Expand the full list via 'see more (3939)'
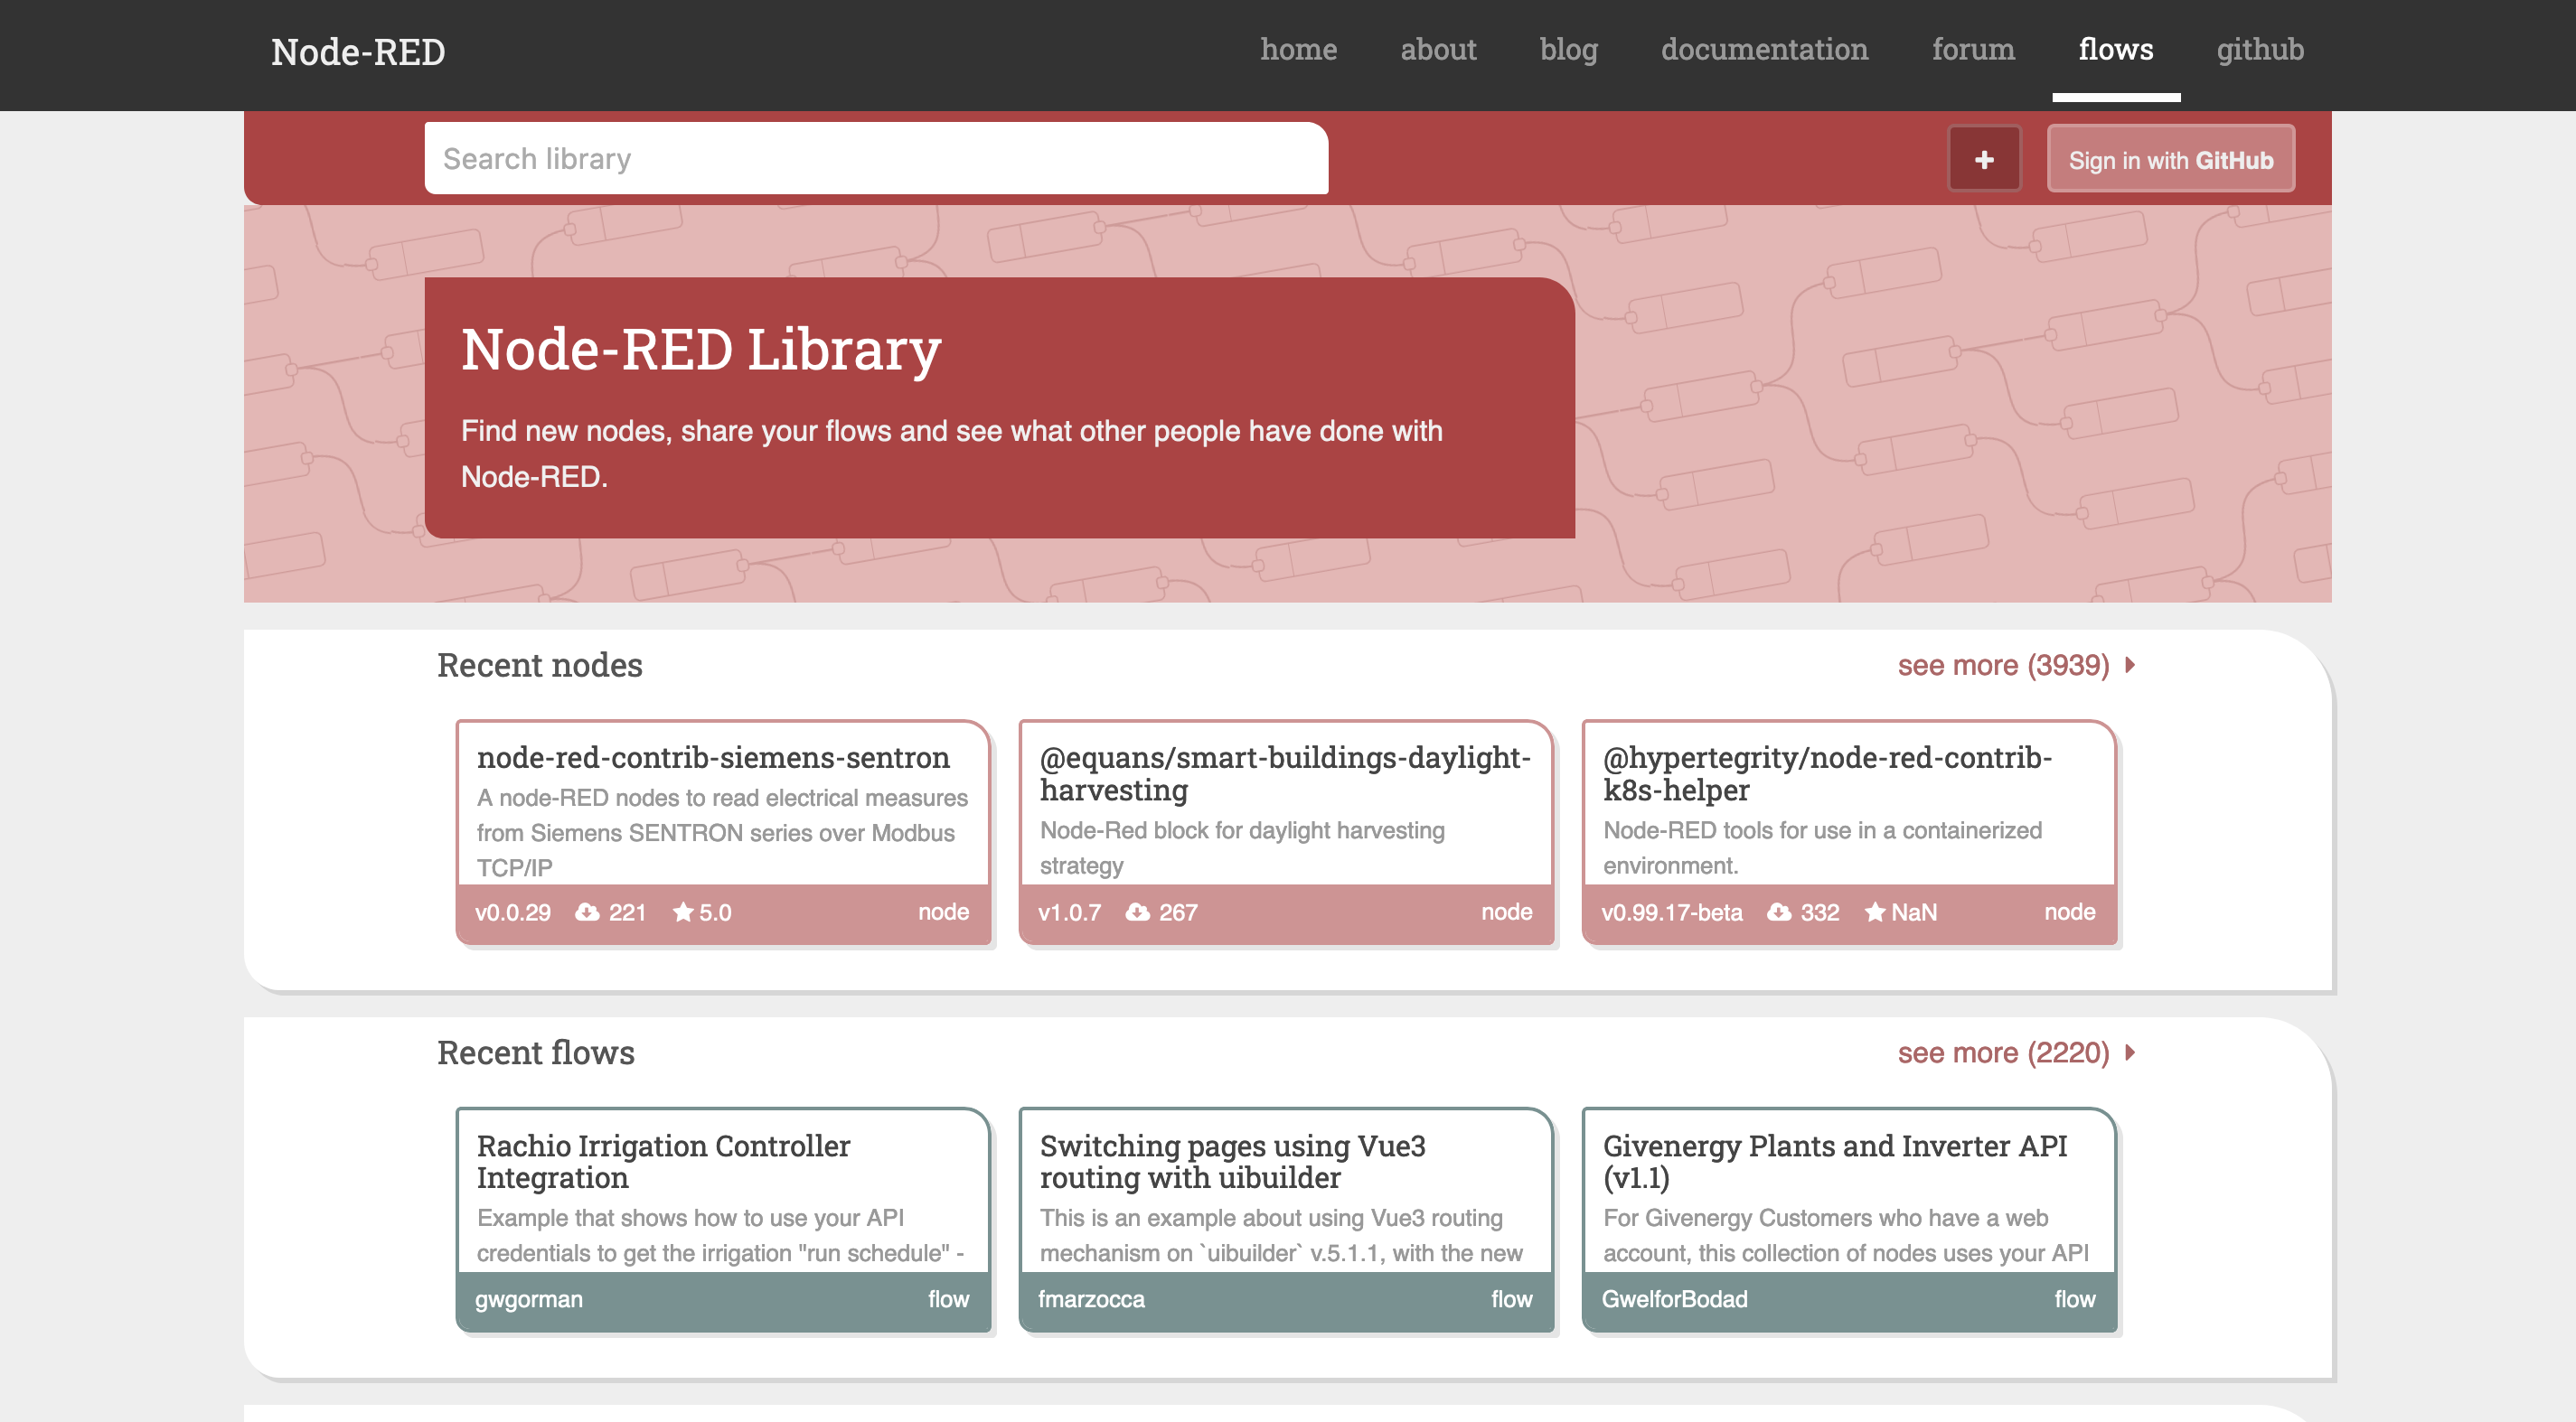Viewport: 2576px width, 1422px height. pyautogui.click(x=2003, y=665)
